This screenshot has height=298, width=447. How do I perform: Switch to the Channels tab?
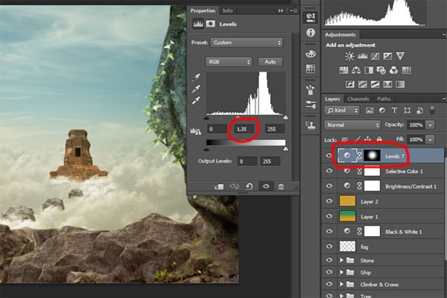(358, 98)
